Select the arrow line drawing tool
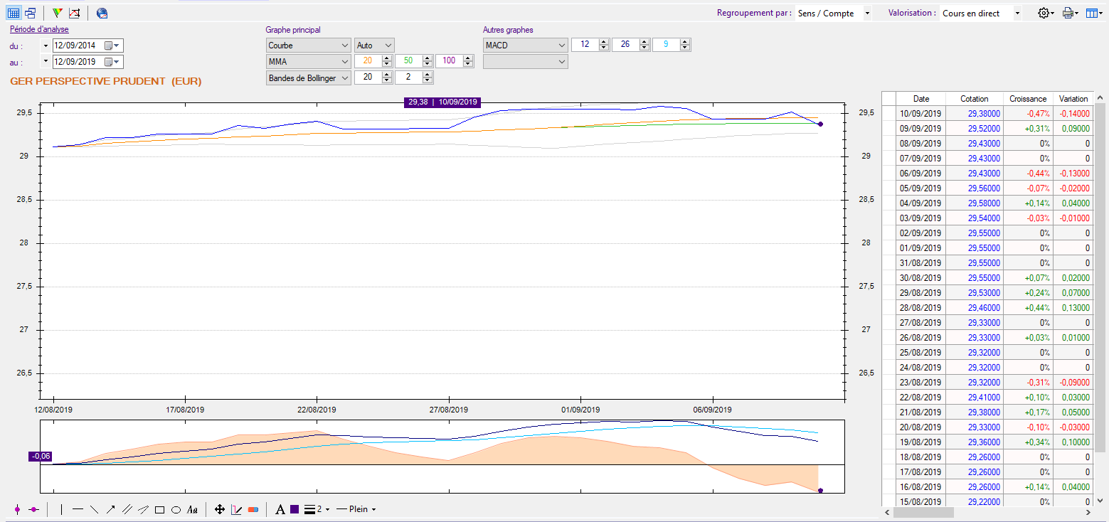 111,509
